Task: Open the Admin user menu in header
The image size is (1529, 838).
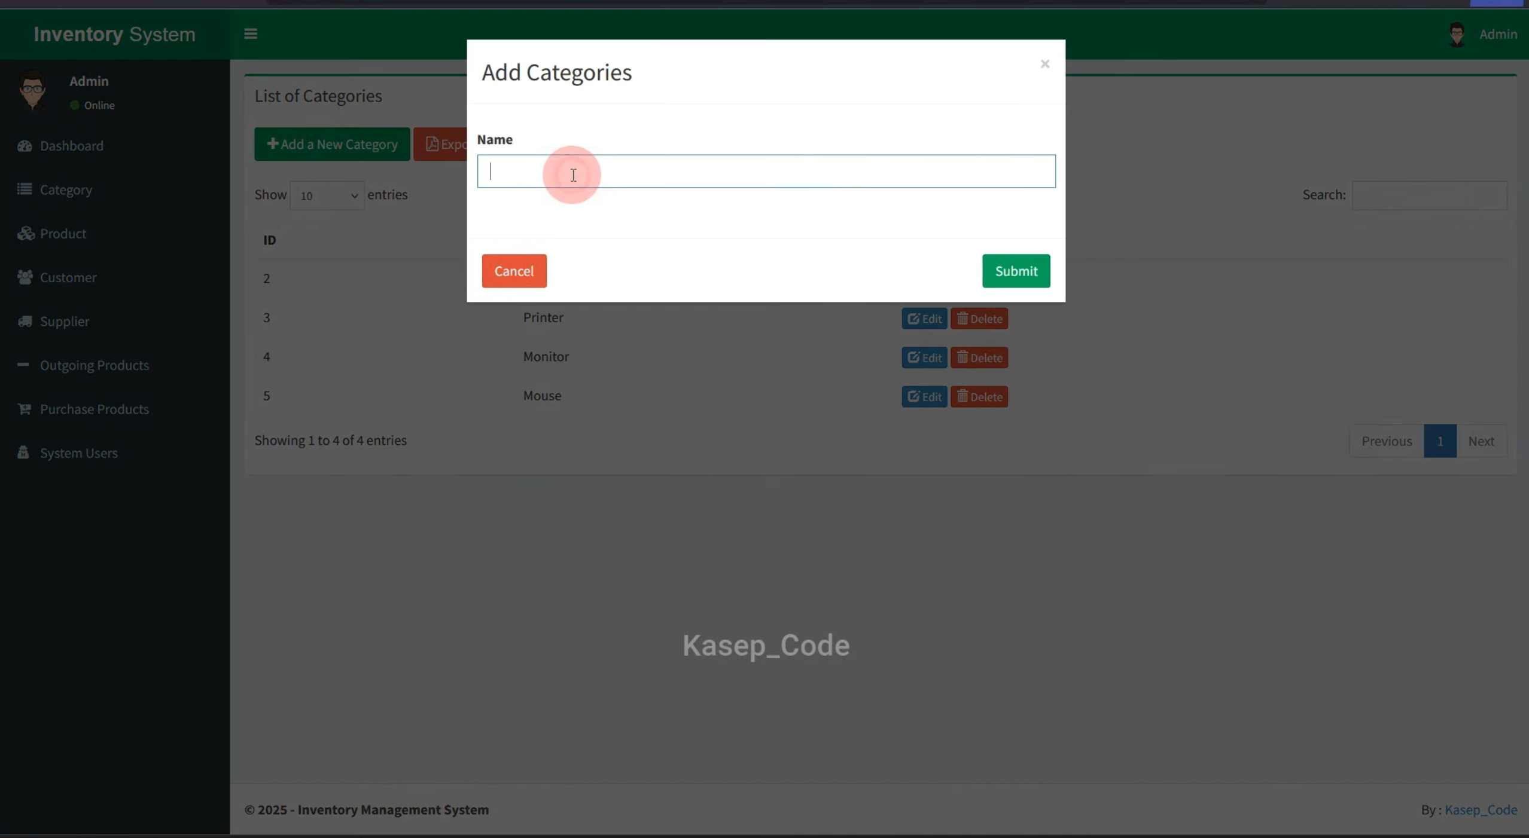Action: pyautogui.click(x=1484, y=34)
